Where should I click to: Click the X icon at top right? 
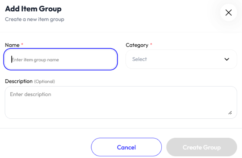click(x=229, y=12)
